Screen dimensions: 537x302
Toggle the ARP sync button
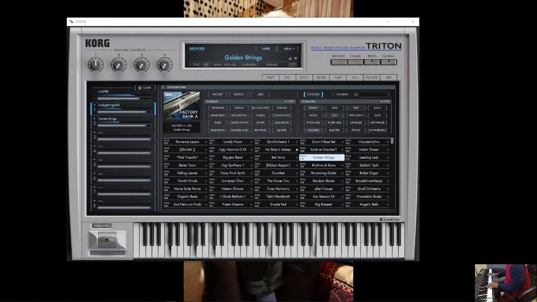coord(206,65)
